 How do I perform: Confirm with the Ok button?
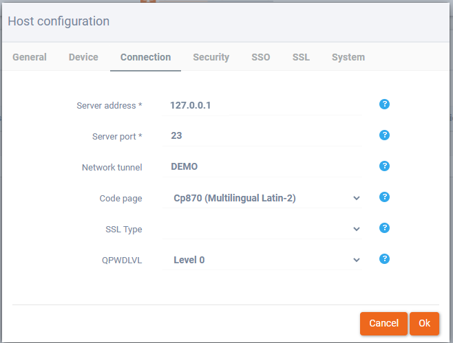(x=424, y=323)
